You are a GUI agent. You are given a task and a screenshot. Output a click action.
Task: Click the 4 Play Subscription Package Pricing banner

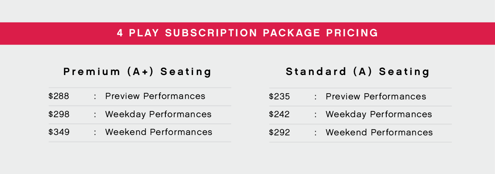tap(247, 33)
